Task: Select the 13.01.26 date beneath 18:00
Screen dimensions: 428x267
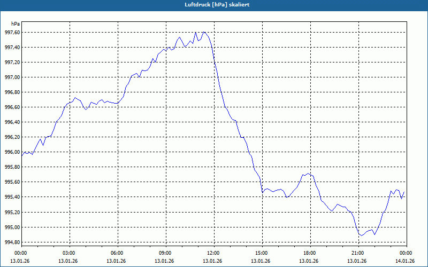Action: point(309,261)
